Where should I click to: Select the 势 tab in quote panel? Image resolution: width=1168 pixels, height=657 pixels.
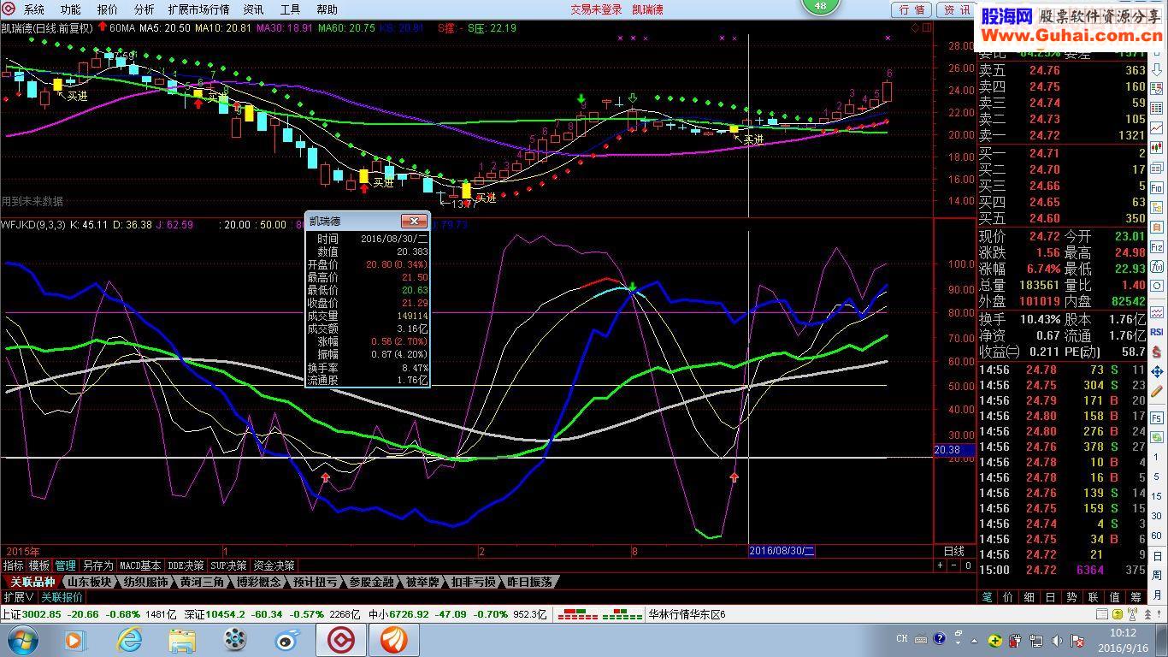point(1071,597)
